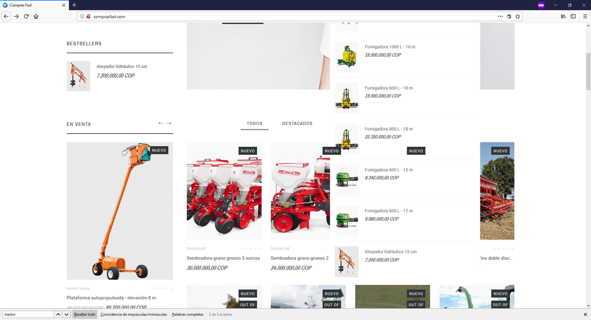Toggle Palabras completas option
Screen dimensions: 591x320
tap(188, 314)
